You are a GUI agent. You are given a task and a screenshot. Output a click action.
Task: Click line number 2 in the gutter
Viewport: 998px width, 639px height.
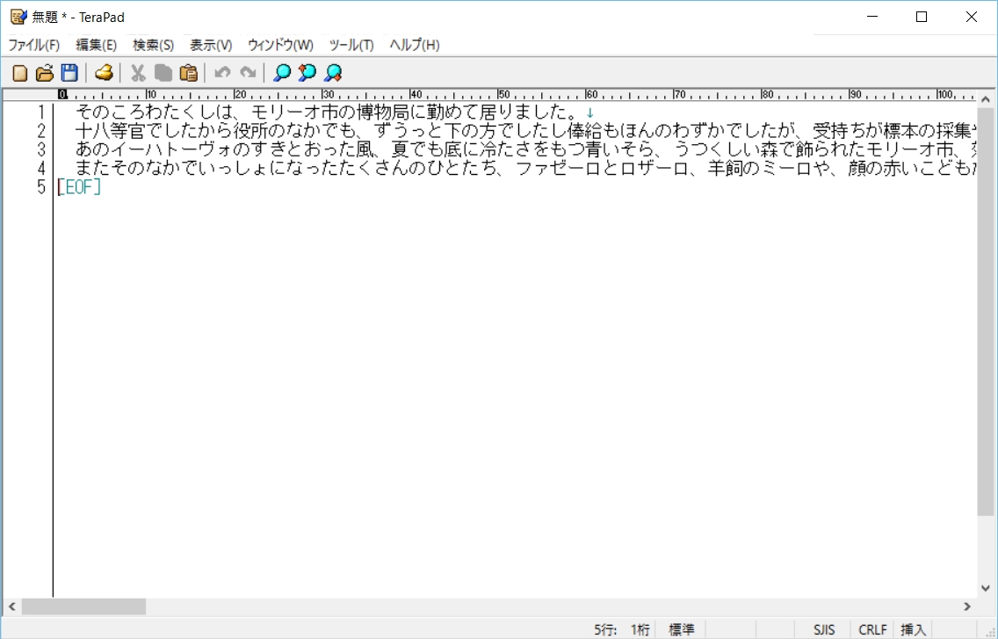[x=41, y=131]
